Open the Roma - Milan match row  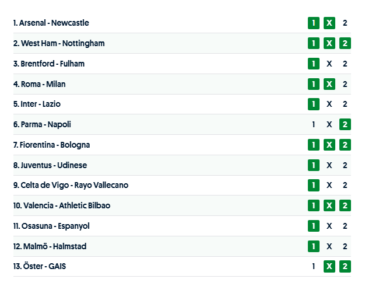coord(43,84)
